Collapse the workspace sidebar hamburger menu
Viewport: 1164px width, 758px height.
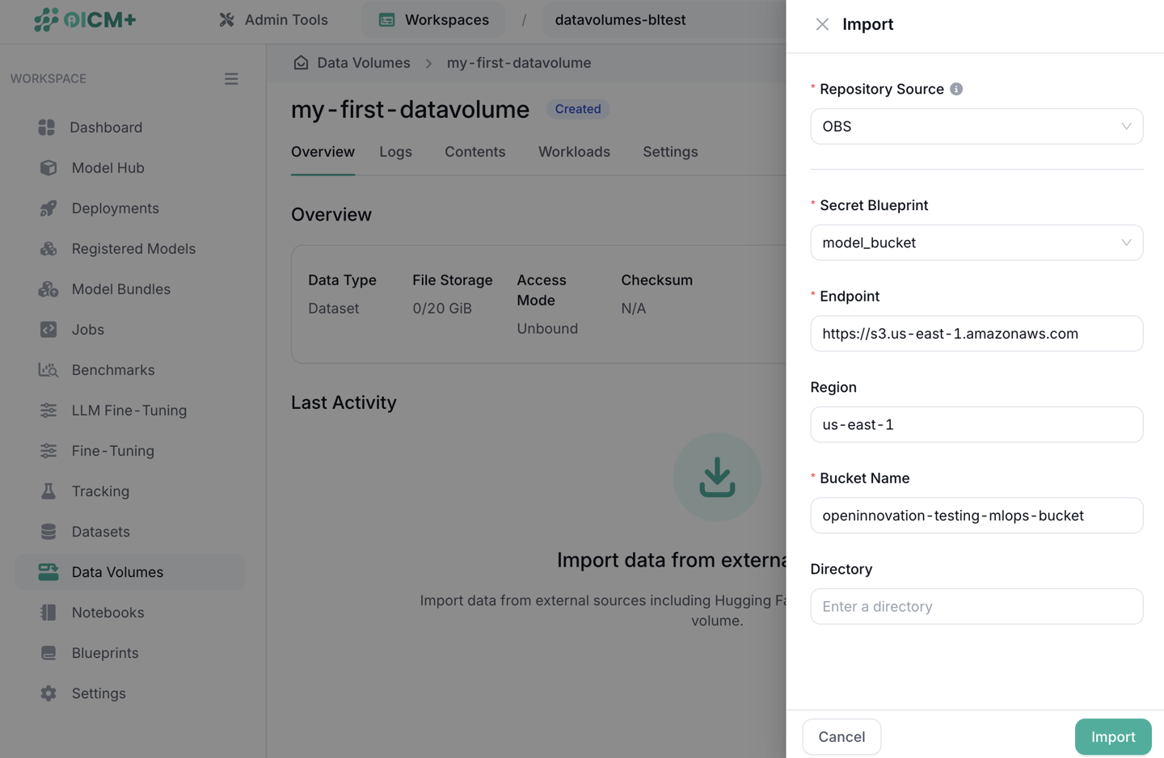(231, 79)
